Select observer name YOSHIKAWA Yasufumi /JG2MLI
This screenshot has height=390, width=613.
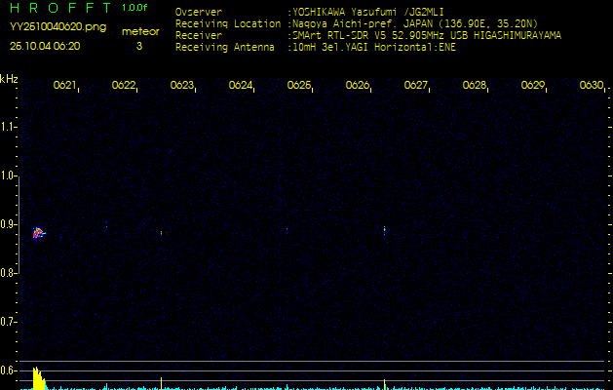[368, 12]
